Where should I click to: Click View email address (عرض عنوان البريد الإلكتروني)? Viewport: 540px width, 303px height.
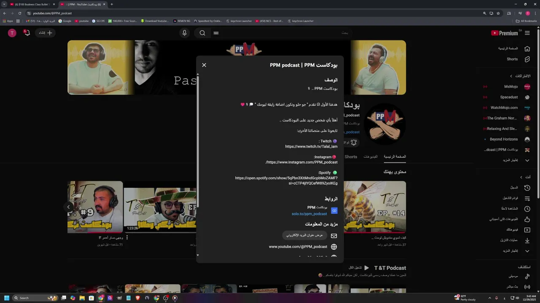pos(304,235)
